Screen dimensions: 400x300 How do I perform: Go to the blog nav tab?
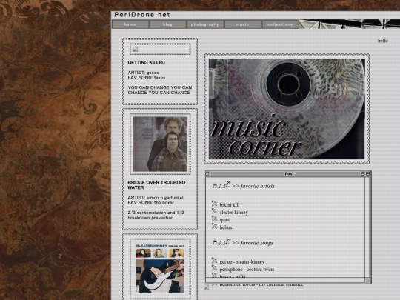pyautogui.click(x=167, y=24)
